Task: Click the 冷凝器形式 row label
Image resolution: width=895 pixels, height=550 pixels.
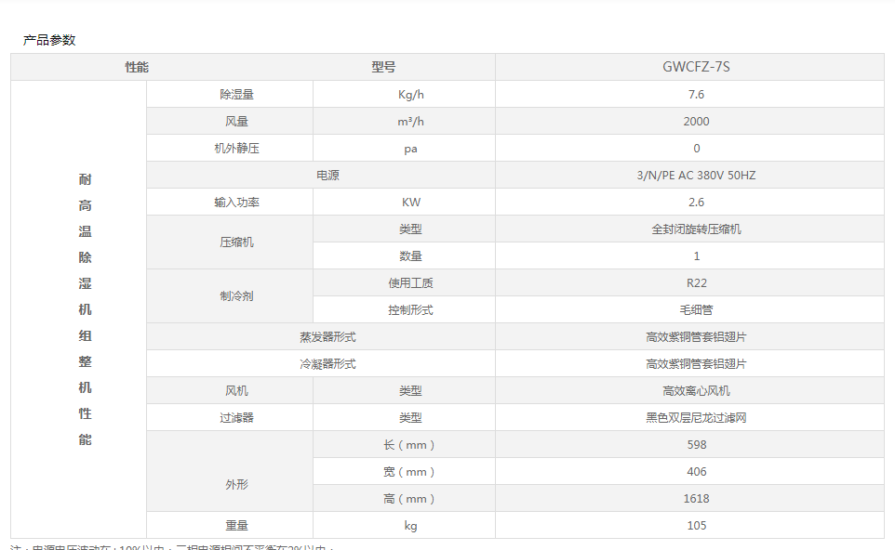Action: click(x=327, y=363)
